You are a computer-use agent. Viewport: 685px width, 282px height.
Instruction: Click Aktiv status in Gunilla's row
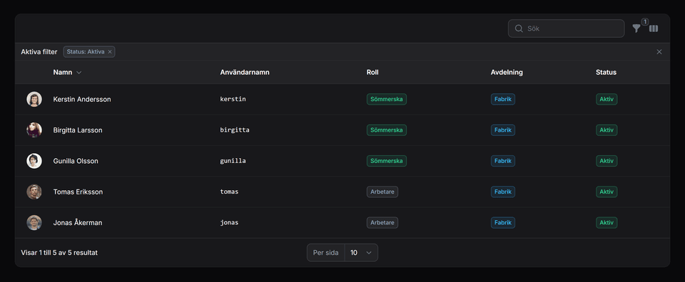pos(607,161)
